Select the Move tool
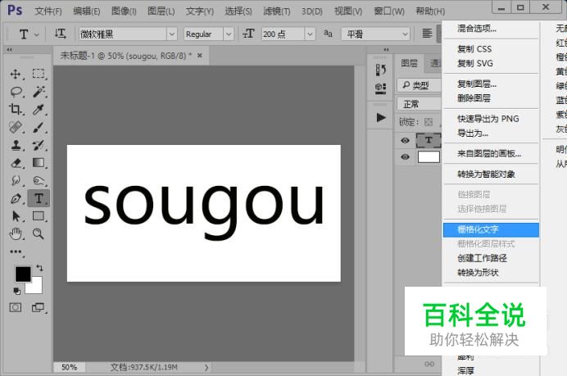The image size is (567, 376). pyautogui.click(x=16, y=74)
